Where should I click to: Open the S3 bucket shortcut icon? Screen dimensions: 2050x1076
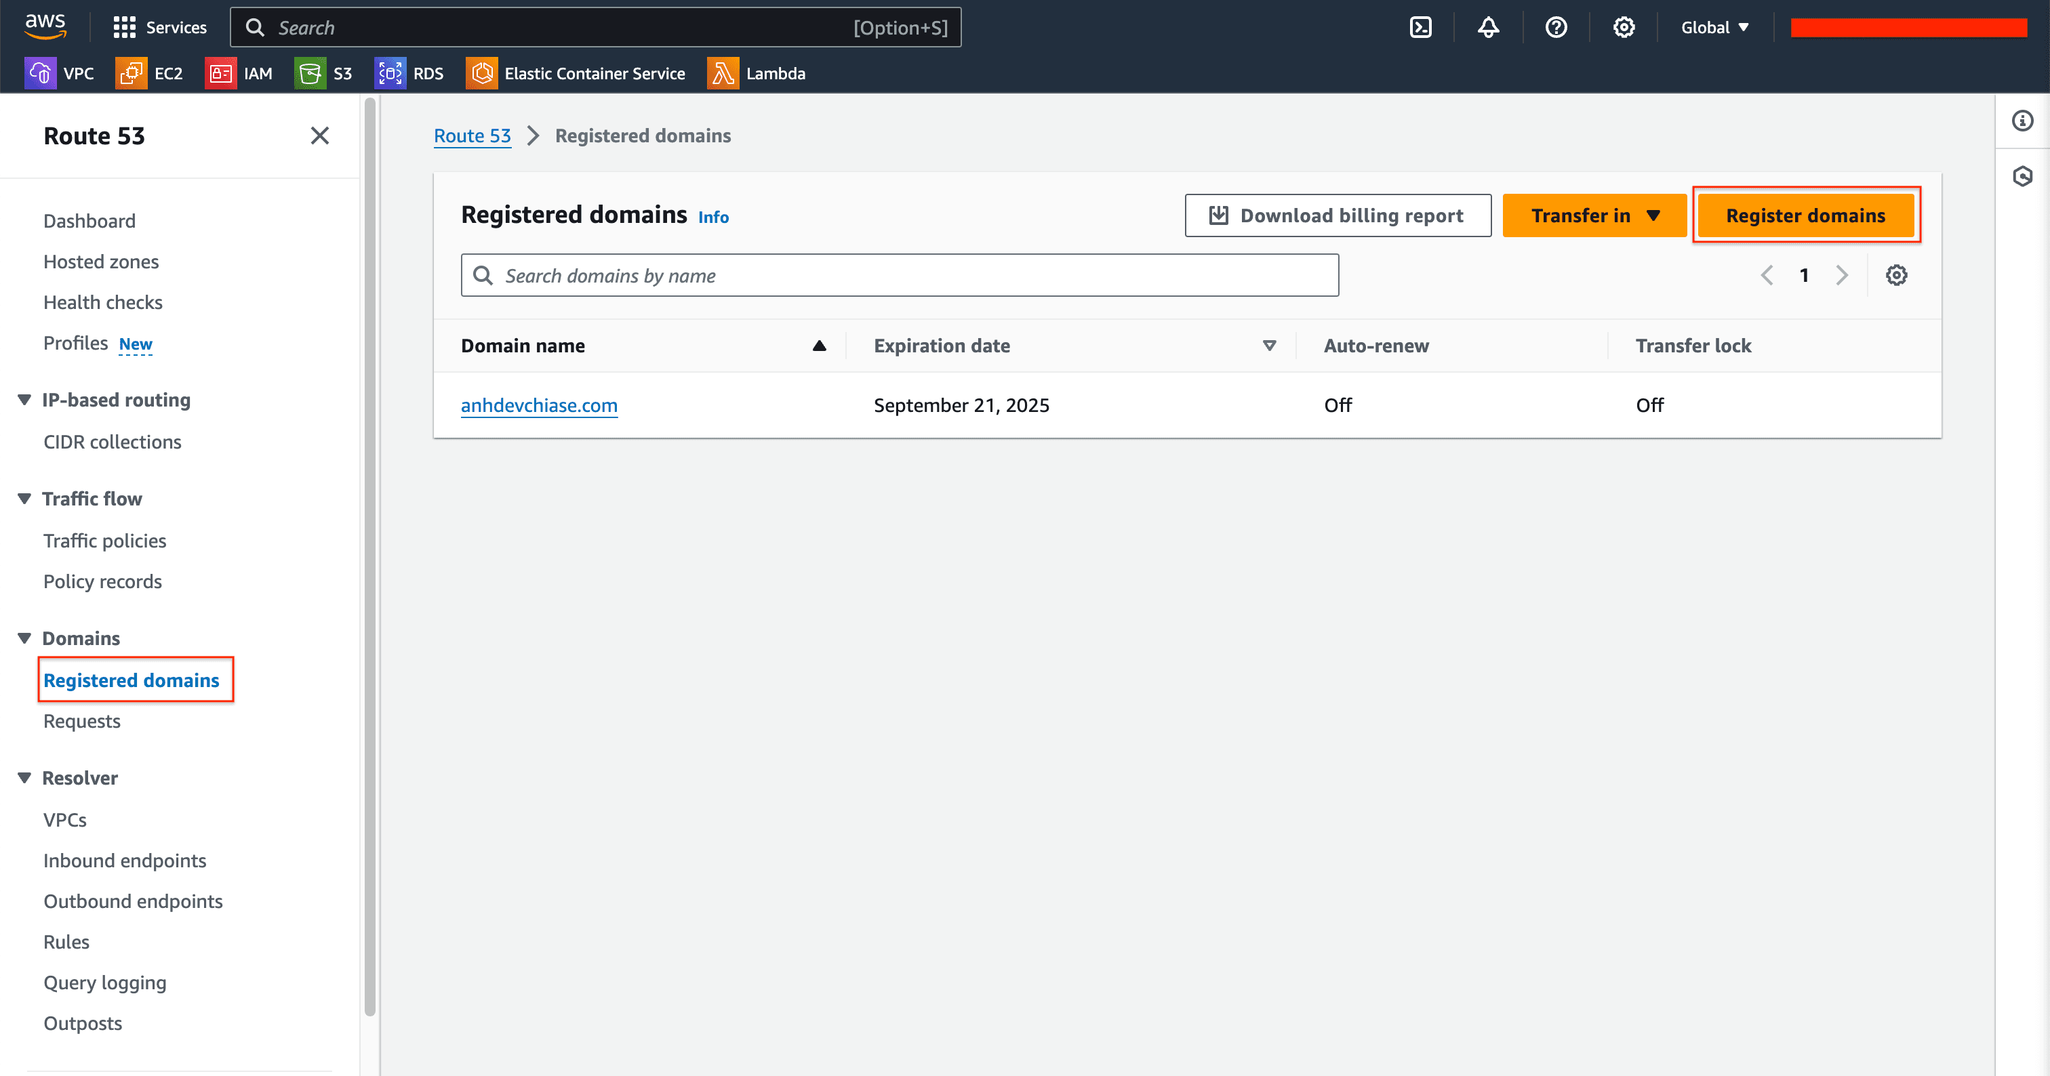pyautogui.click(x=310, y=73)
